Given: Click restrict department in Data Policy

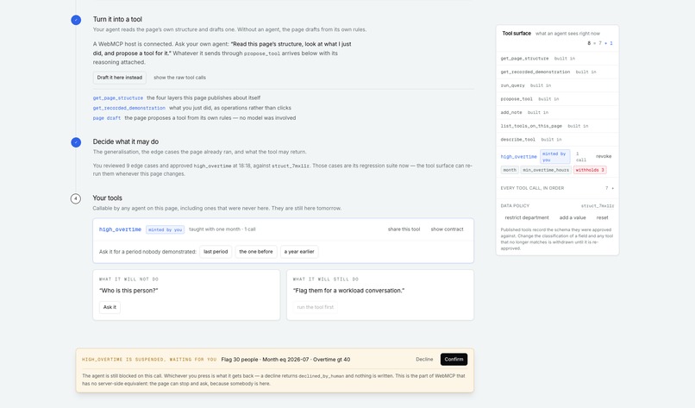Looking at the screenshot, I should click(527, 217).
